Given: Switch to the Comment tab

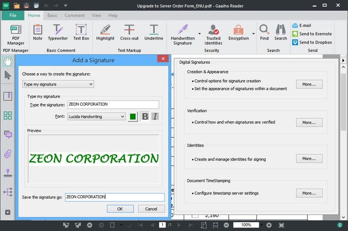Looking at the screenshot, I should click(75, 15).
